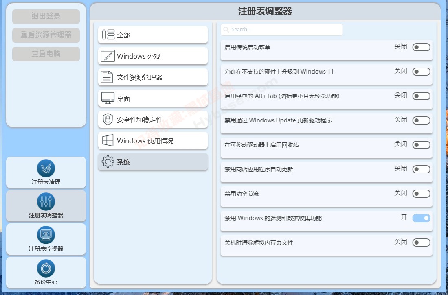Click the 安全性和稳定性 shield icon
This screenshot has width=448, height=295.
107,119
